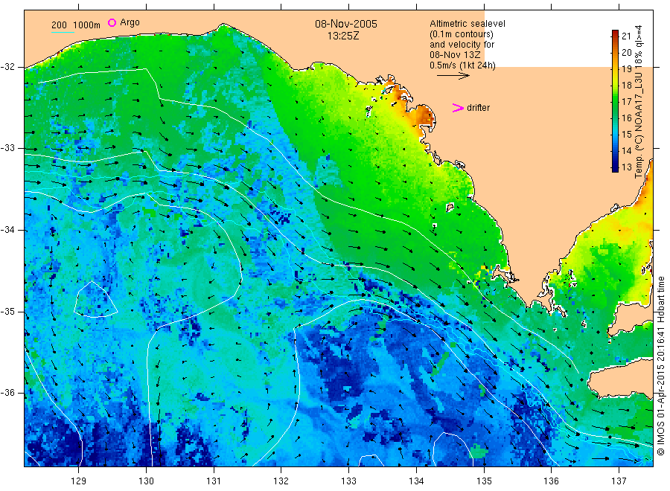Click the '0.5m/s (1kt 24h)' scale text
Screen dimensions: 670x491
coord(463,65)
